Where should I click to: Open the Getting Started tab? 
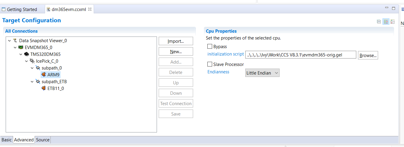pyautogui.click(x=22, y=10)
